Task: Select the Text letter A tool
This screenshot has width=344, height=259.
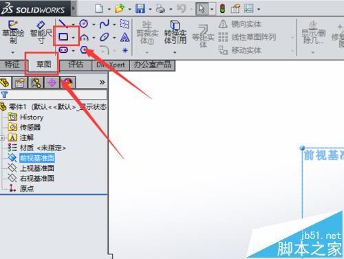Action: pos(125,37)
